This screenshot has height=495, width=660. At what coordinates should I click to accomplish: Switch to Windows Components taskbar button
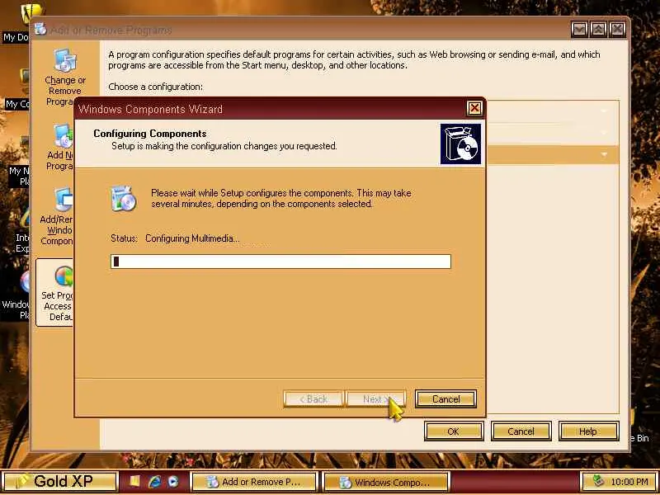coord(386,482)
